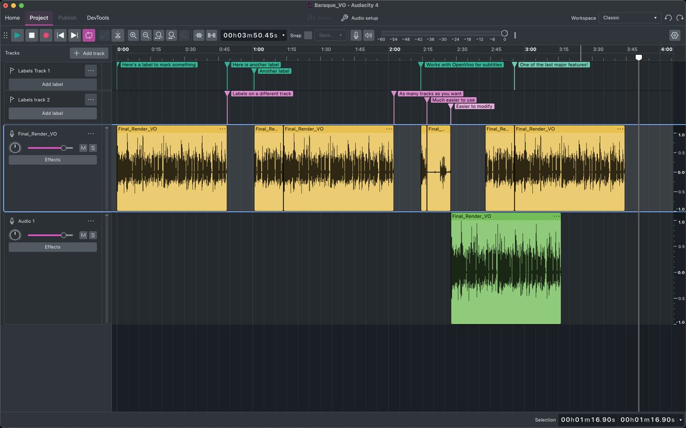Image resolution: width=686 pixels, height=428 pixels.
Task: Open options menu for Labels Track 1
Action: 90,70
